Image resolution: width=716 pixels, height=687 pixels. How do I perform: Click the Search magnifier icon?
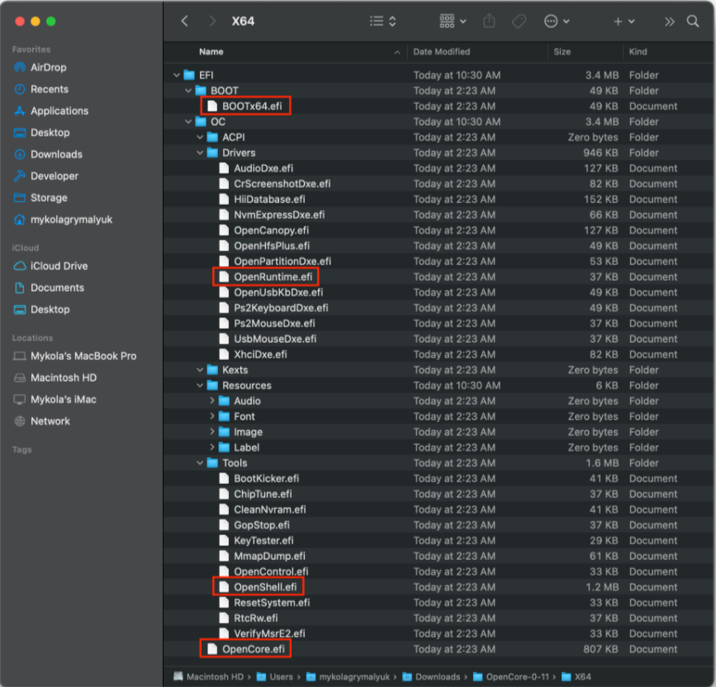693,21
